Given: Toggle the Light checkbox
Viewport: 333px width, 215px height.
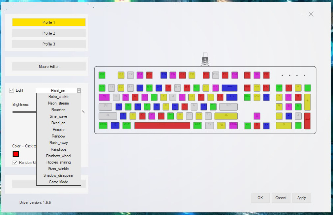Looking at the screenshot, I should (x=12, y=90).
